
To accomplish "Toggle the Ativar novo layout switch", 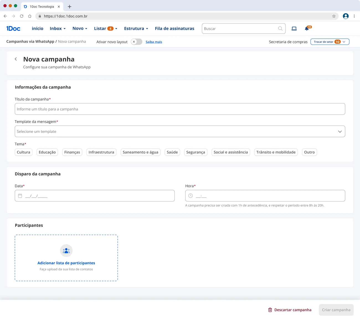I will 136,42.
